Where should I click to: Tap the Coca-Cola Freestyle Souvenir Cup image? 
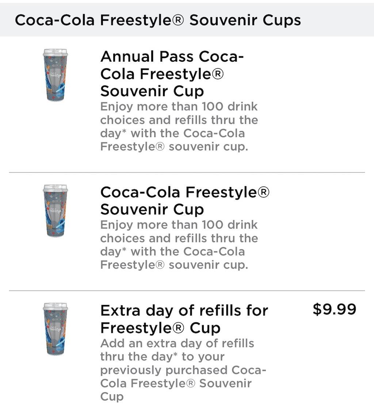pos(55,211)
